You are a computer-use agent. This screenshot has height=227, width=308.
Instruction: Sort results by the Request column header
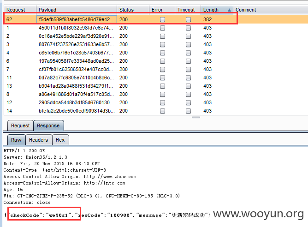point(20,10)
